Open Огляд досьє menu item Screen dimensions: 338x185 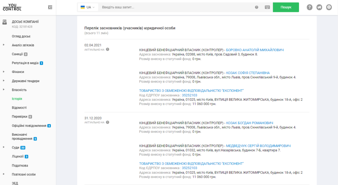click(x=21, y=36)
